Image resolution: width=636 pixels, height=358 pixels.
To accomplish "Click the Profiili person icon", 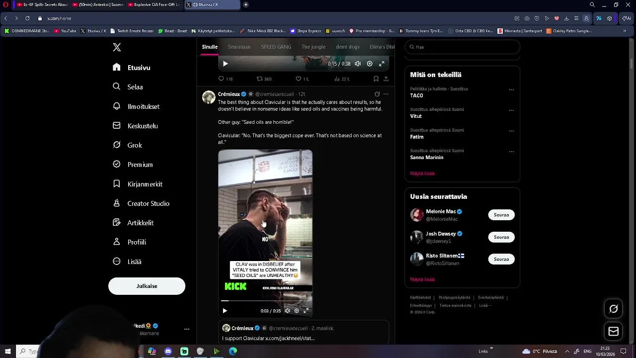I will (x=117, y=242).
